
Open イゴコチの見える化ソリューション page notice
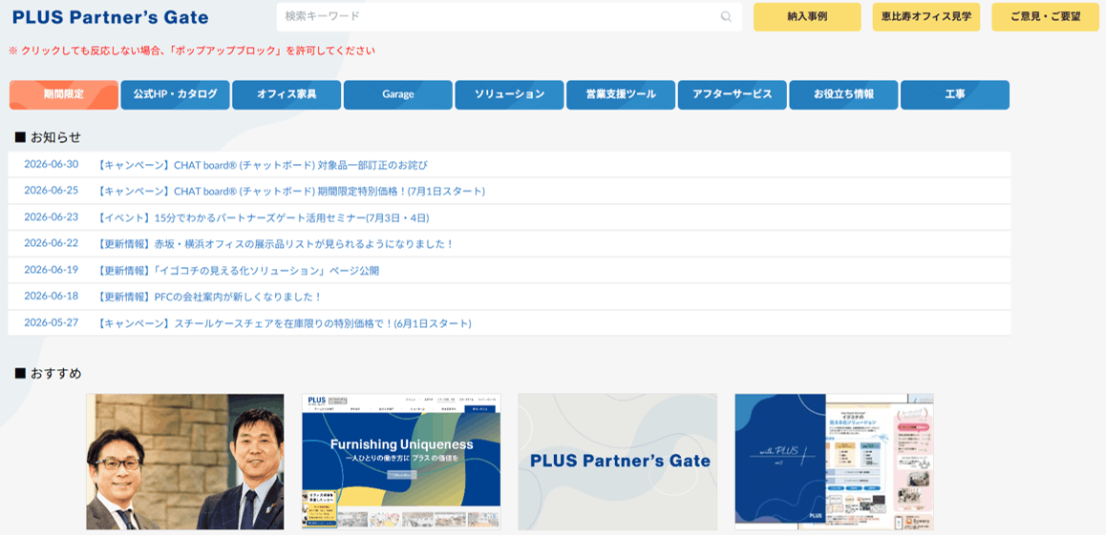(239, 270)
